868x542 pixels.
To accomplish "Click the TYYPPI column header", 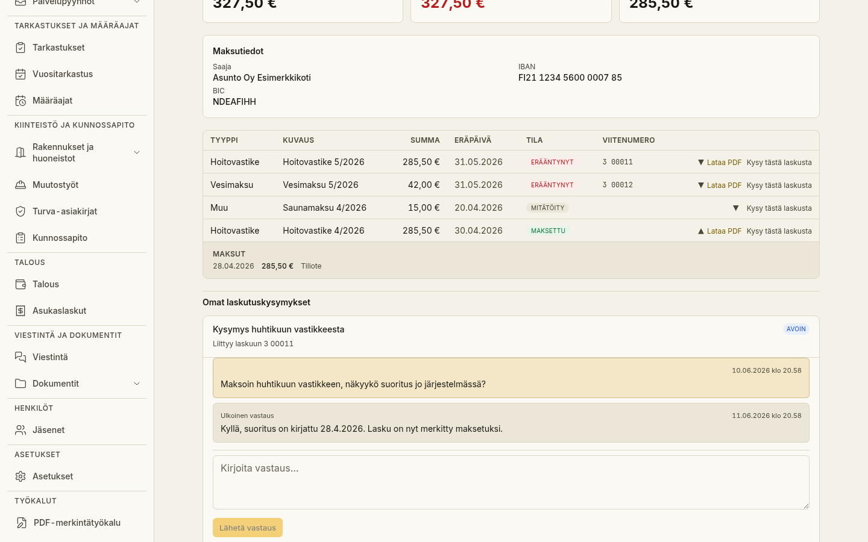I will pyautogui.click(x=224, y=140).
